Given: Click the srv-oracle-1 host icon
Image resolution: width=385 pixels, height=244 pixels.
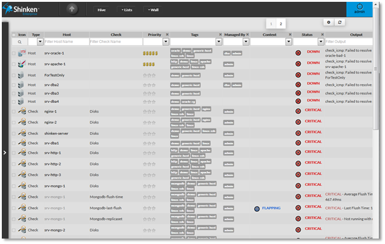Looking at the screenshot, I should tap(21, 53).
